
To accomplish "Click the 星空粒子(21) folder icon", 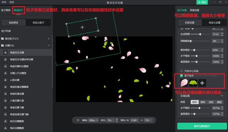I will (x=2, y=39).
